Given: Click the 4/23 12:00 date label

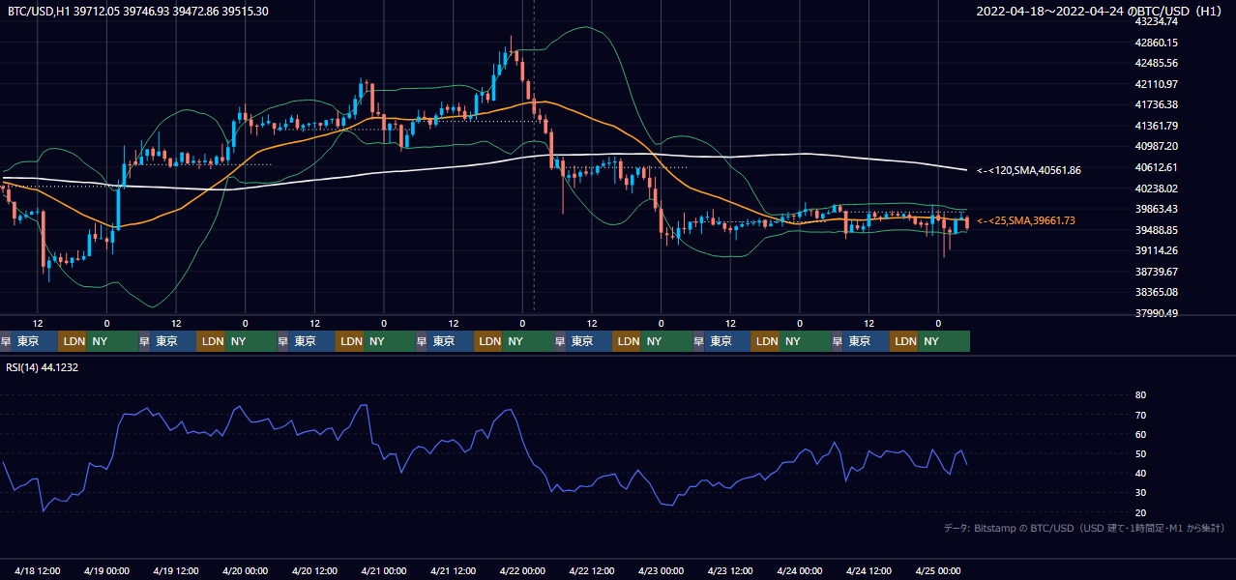Looking at the screenshot, I should pos(731,570).
